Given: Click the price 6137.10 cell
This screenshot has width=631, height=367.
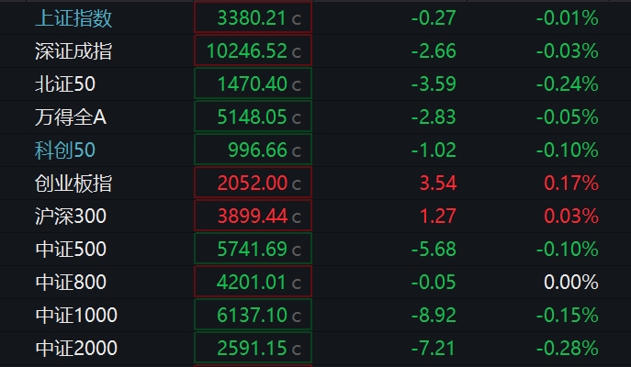Looking at the screenshot, I should [x=254, y=315].
